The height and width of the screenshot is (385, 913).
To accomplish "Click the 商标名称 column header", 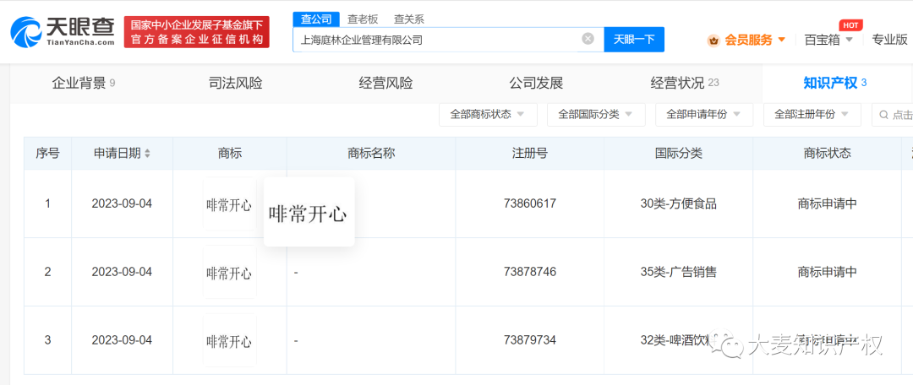I will coord(371,154).
